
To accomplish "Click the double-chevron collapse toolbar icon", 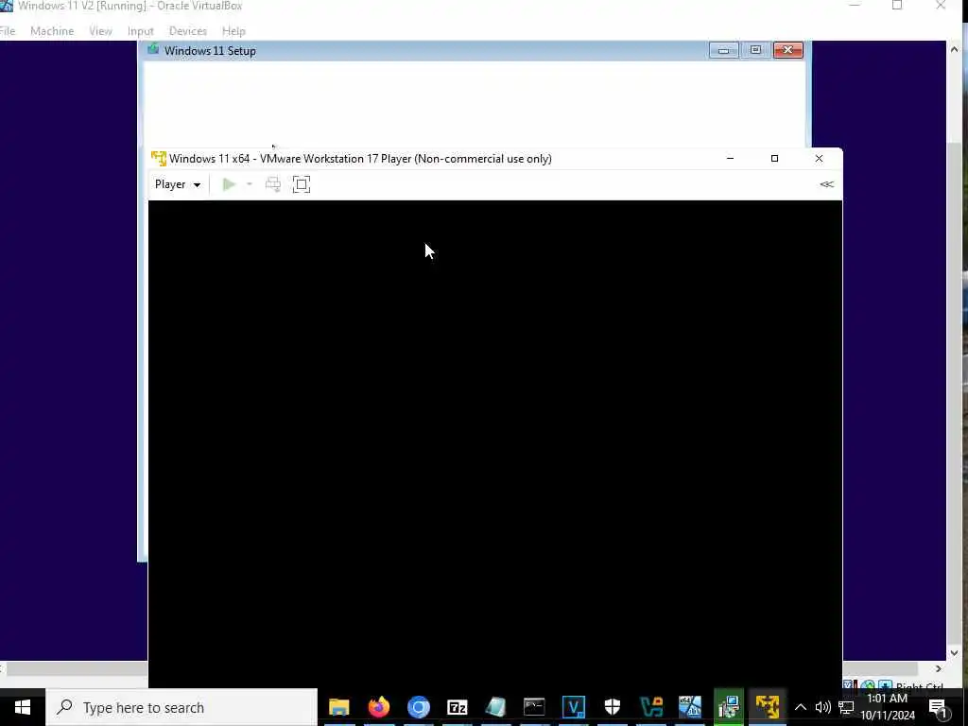I will 826,184.
